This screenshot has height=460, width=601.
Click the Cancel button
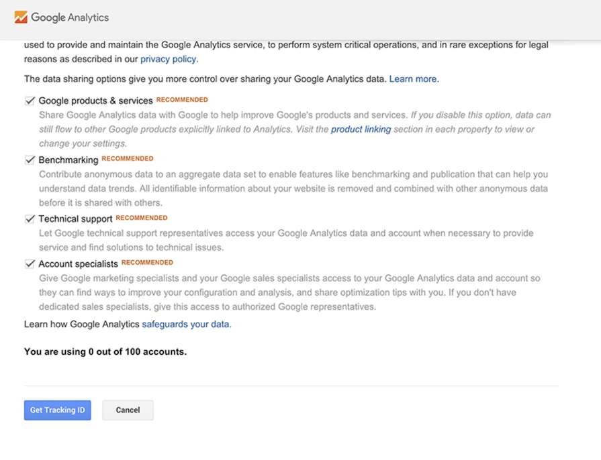(128, 410)
